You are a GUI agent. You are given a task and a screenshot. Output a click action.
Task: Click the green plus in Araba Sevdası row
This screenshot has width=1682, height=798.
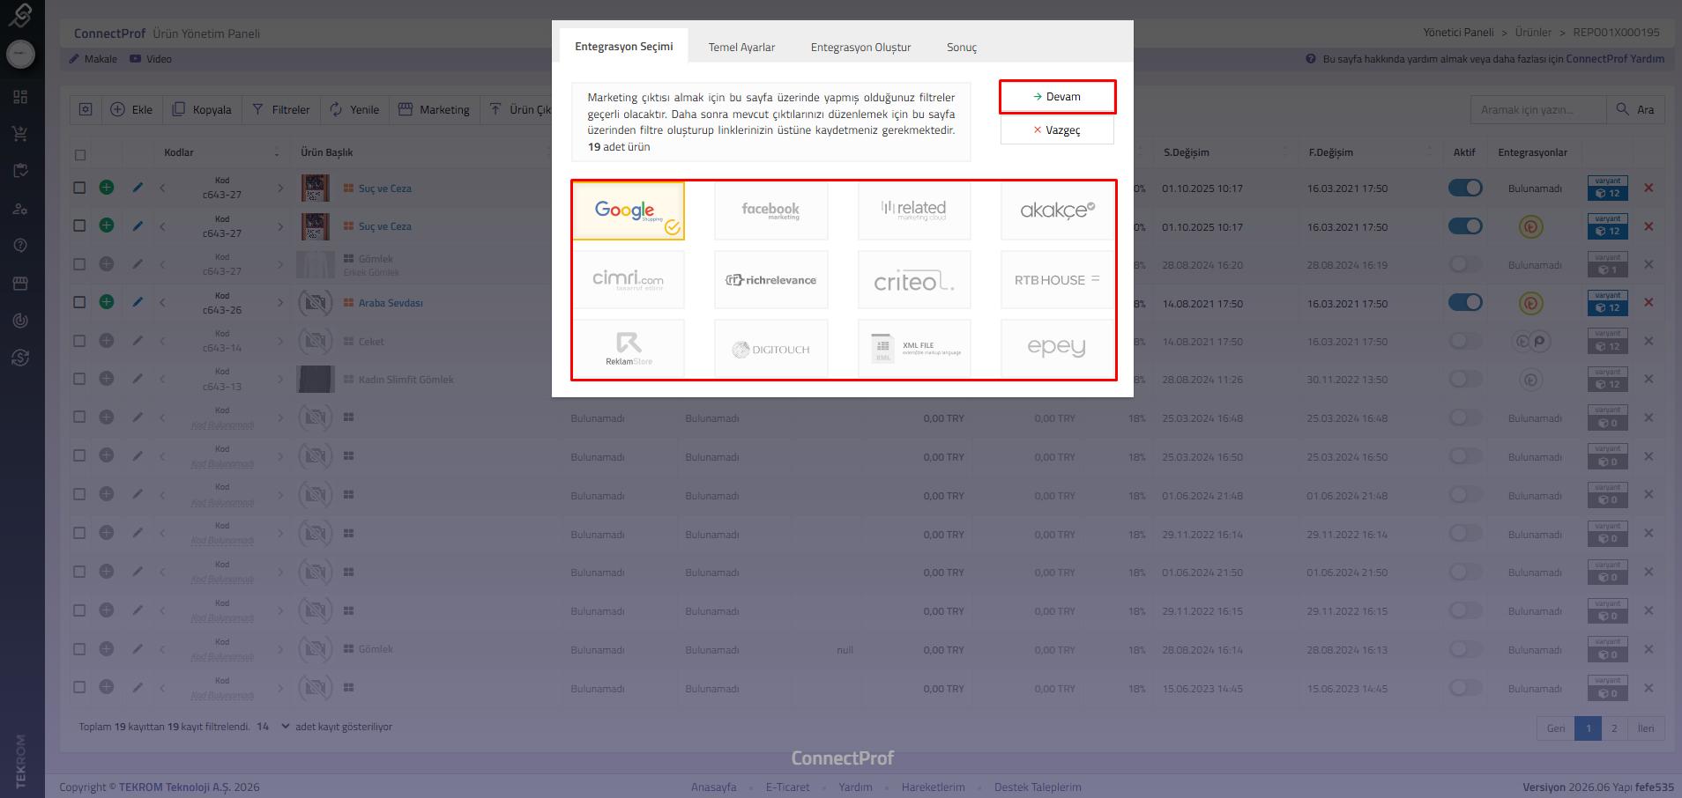(107, 302)
